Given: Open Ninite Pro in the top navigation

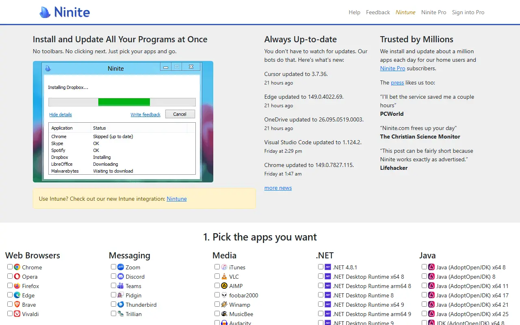Looking at the screenshot, I should click(433, 12).
